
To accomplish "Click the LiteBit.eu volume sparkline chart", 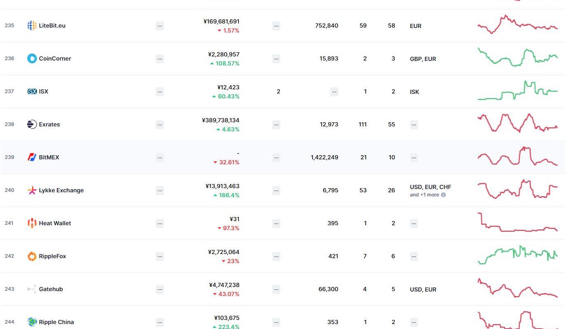I will (518, 25).
